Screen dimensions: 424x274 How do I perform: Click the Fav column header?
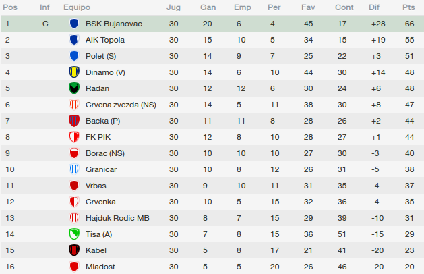(308, 7)
